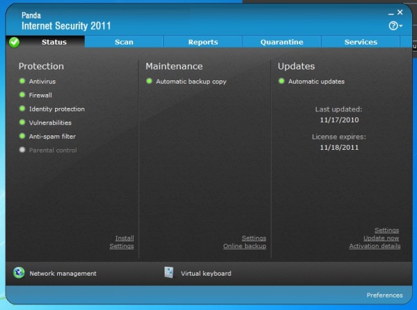Open Preferences at the bottom right
The height and width of the screenshot is (310, 417).
tap(385, 295)
